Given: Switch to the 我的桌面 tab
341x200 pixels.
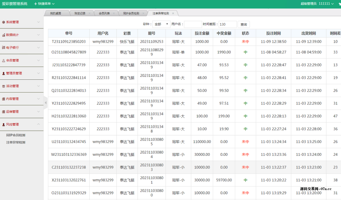Looking at the screenshot, I should (56, 13).
